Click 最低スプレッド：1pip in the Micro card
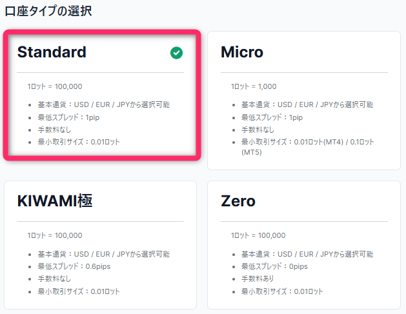This screenshot has width=406, height=314. coord(272,117)
